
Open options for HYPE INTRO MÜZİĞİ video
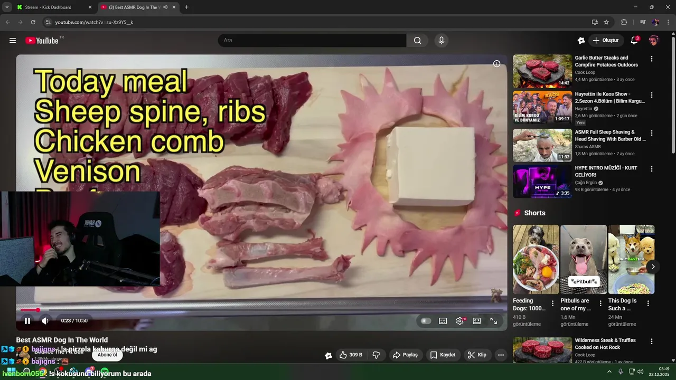(x=652, y=169)
